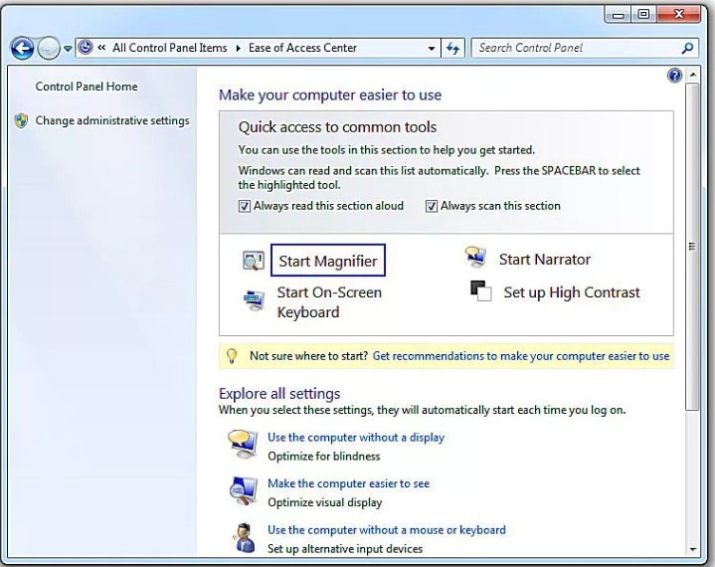This screenshot has height=567, width=715.
Task: Click the Optimize visual display text
Action: [x=324, y=502]
